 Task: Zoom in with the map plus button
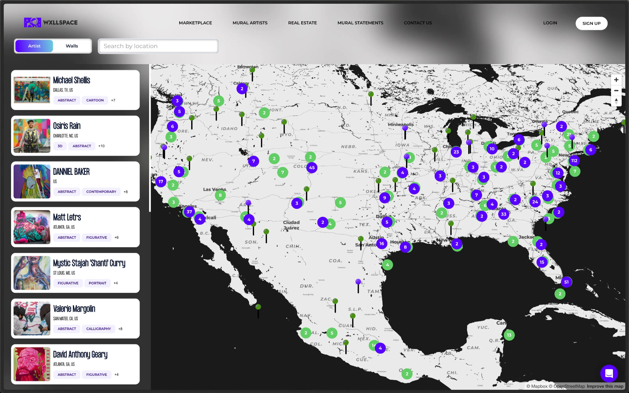(x=616, y=80)
